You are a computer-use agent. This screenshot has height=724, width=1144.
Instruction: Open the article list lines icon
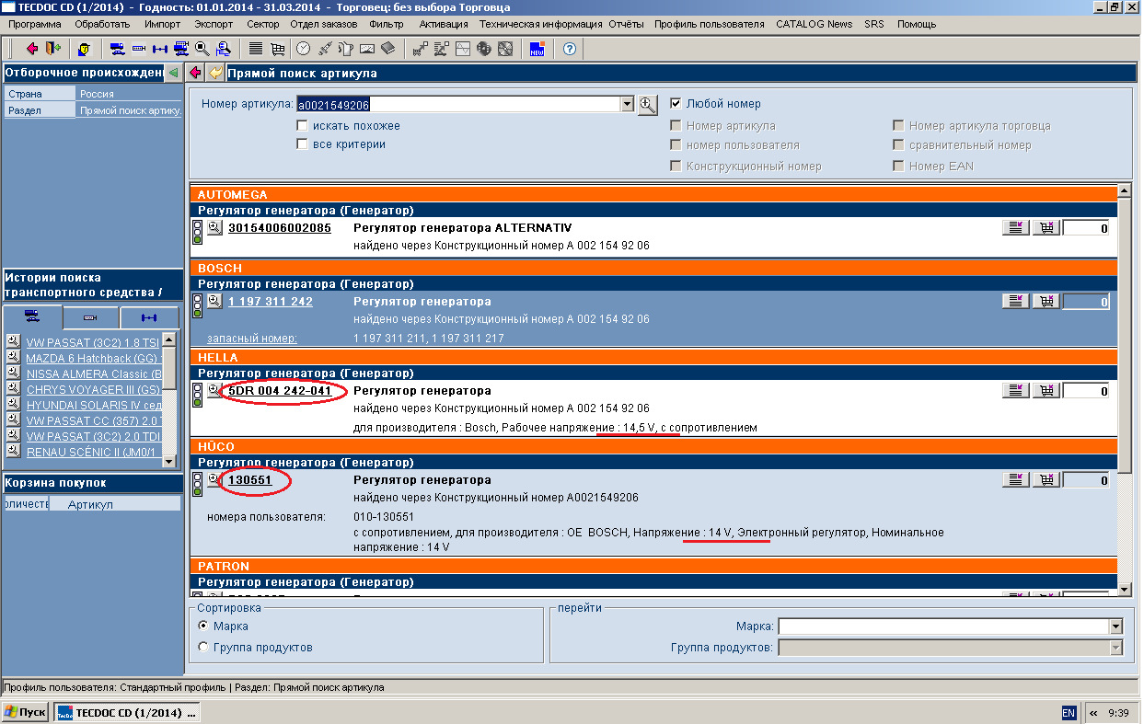click(256, 49)
